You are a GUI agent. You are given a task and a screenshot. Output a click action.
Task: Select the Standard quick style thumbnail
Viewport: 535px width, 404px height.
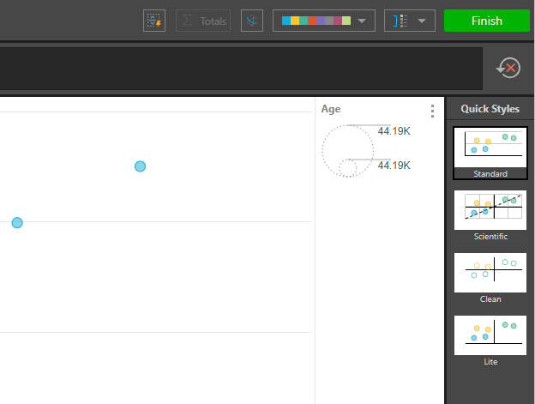[490, 154]
